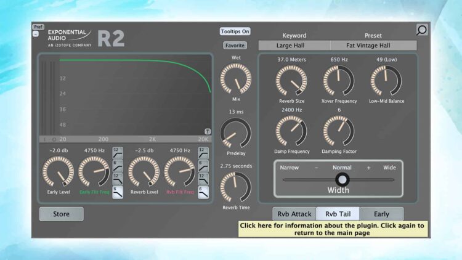
Task: Click the Early Filt Freq 4750 Hz value
Action: tap(94, 150)
